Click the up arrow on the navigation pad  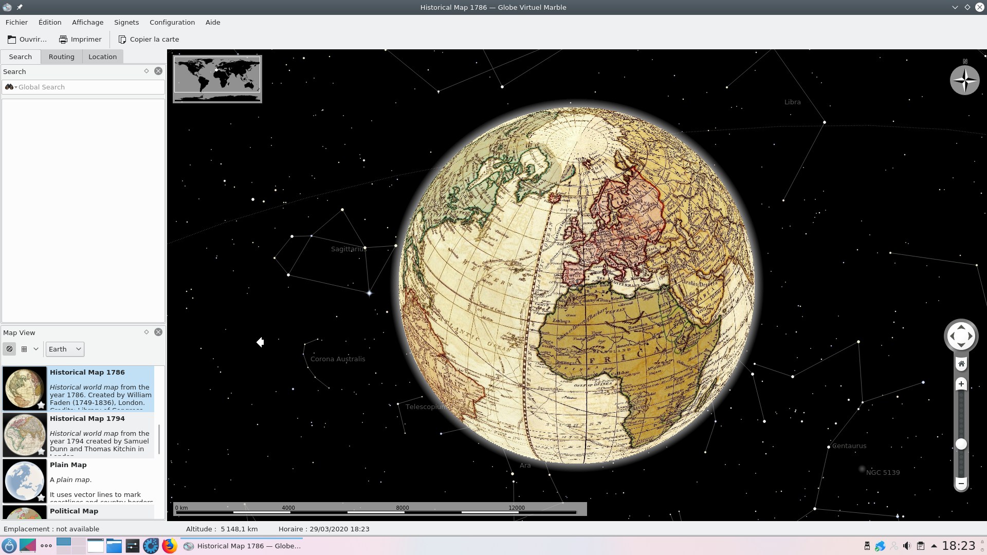[961, 327]
